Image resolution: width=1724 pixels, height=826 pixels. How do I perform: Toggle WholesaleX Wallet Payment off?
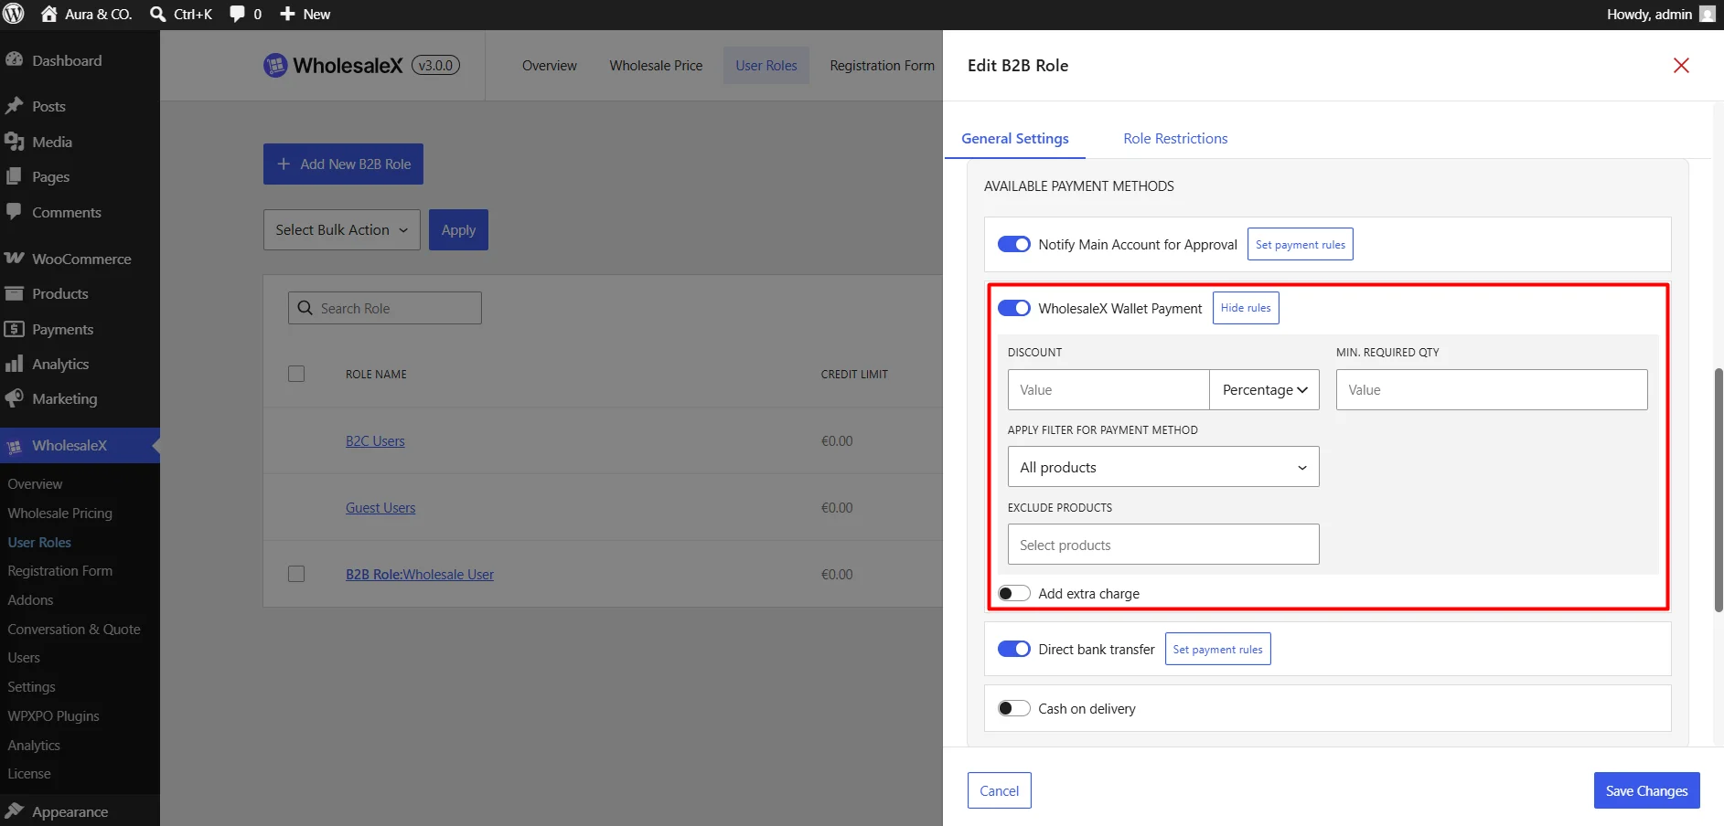[1013, 308]
